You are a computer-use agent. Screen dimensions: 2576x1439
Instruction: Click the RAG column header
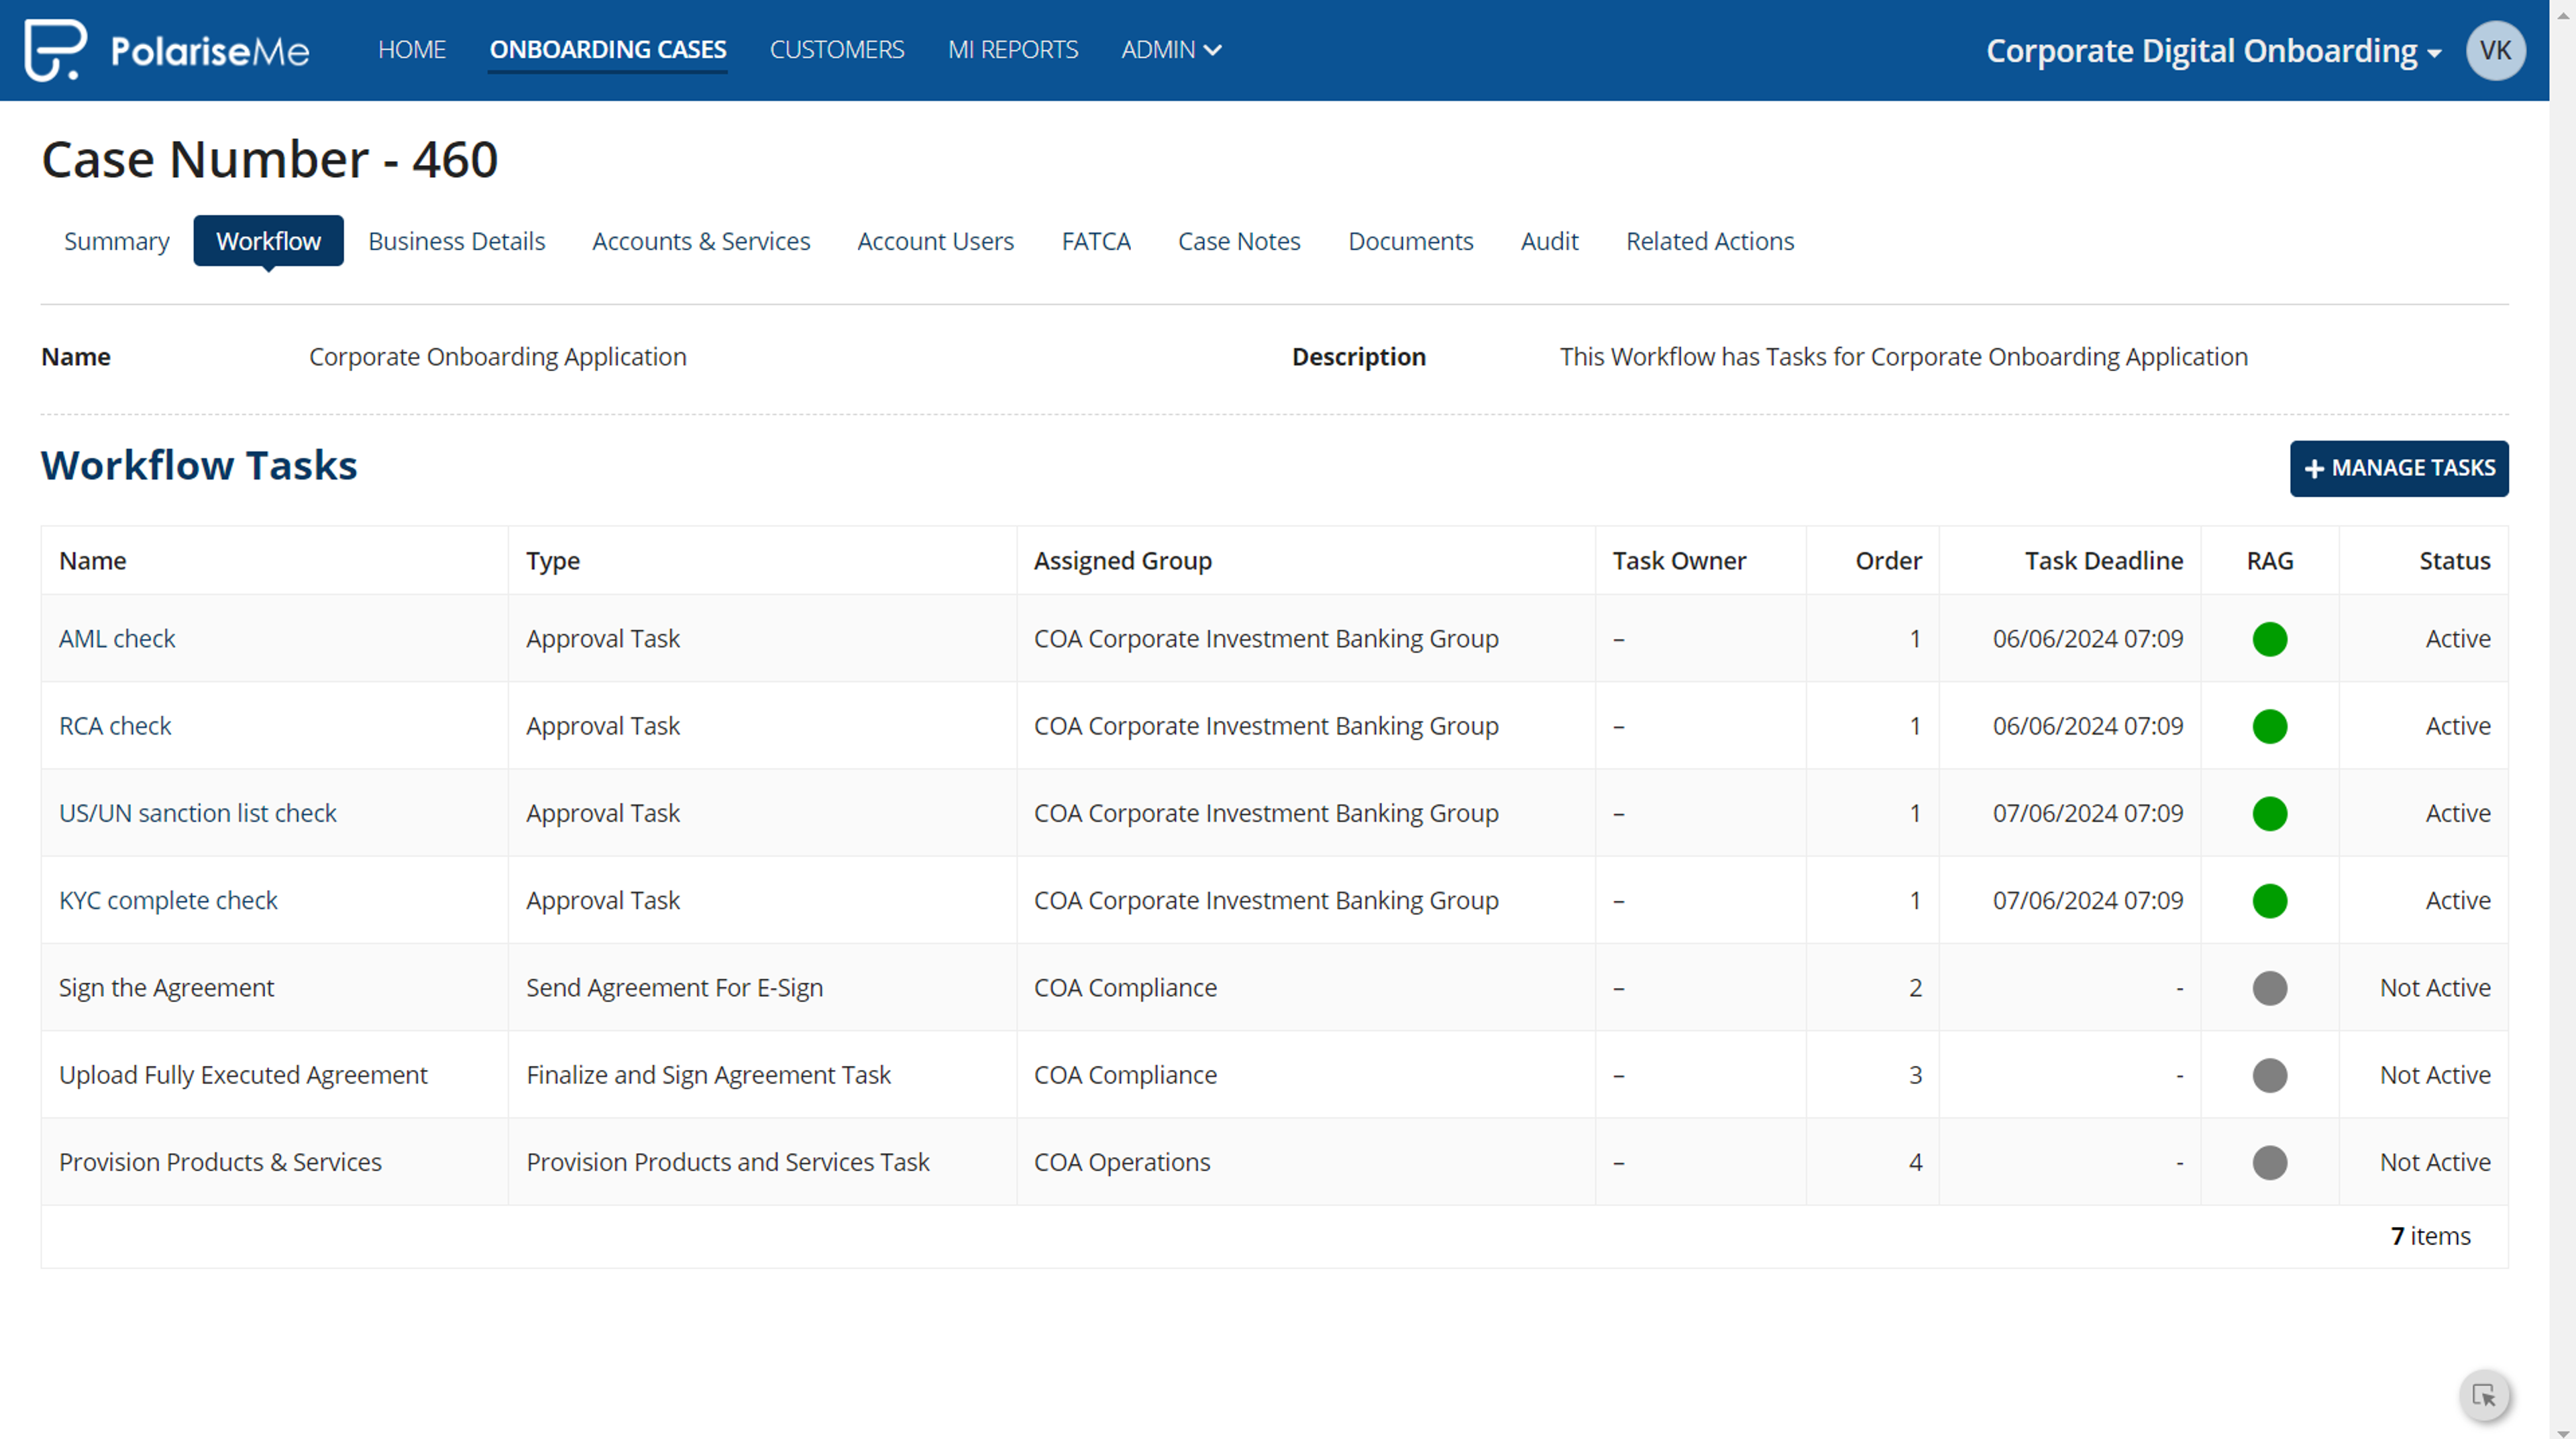click(2270, 560)
